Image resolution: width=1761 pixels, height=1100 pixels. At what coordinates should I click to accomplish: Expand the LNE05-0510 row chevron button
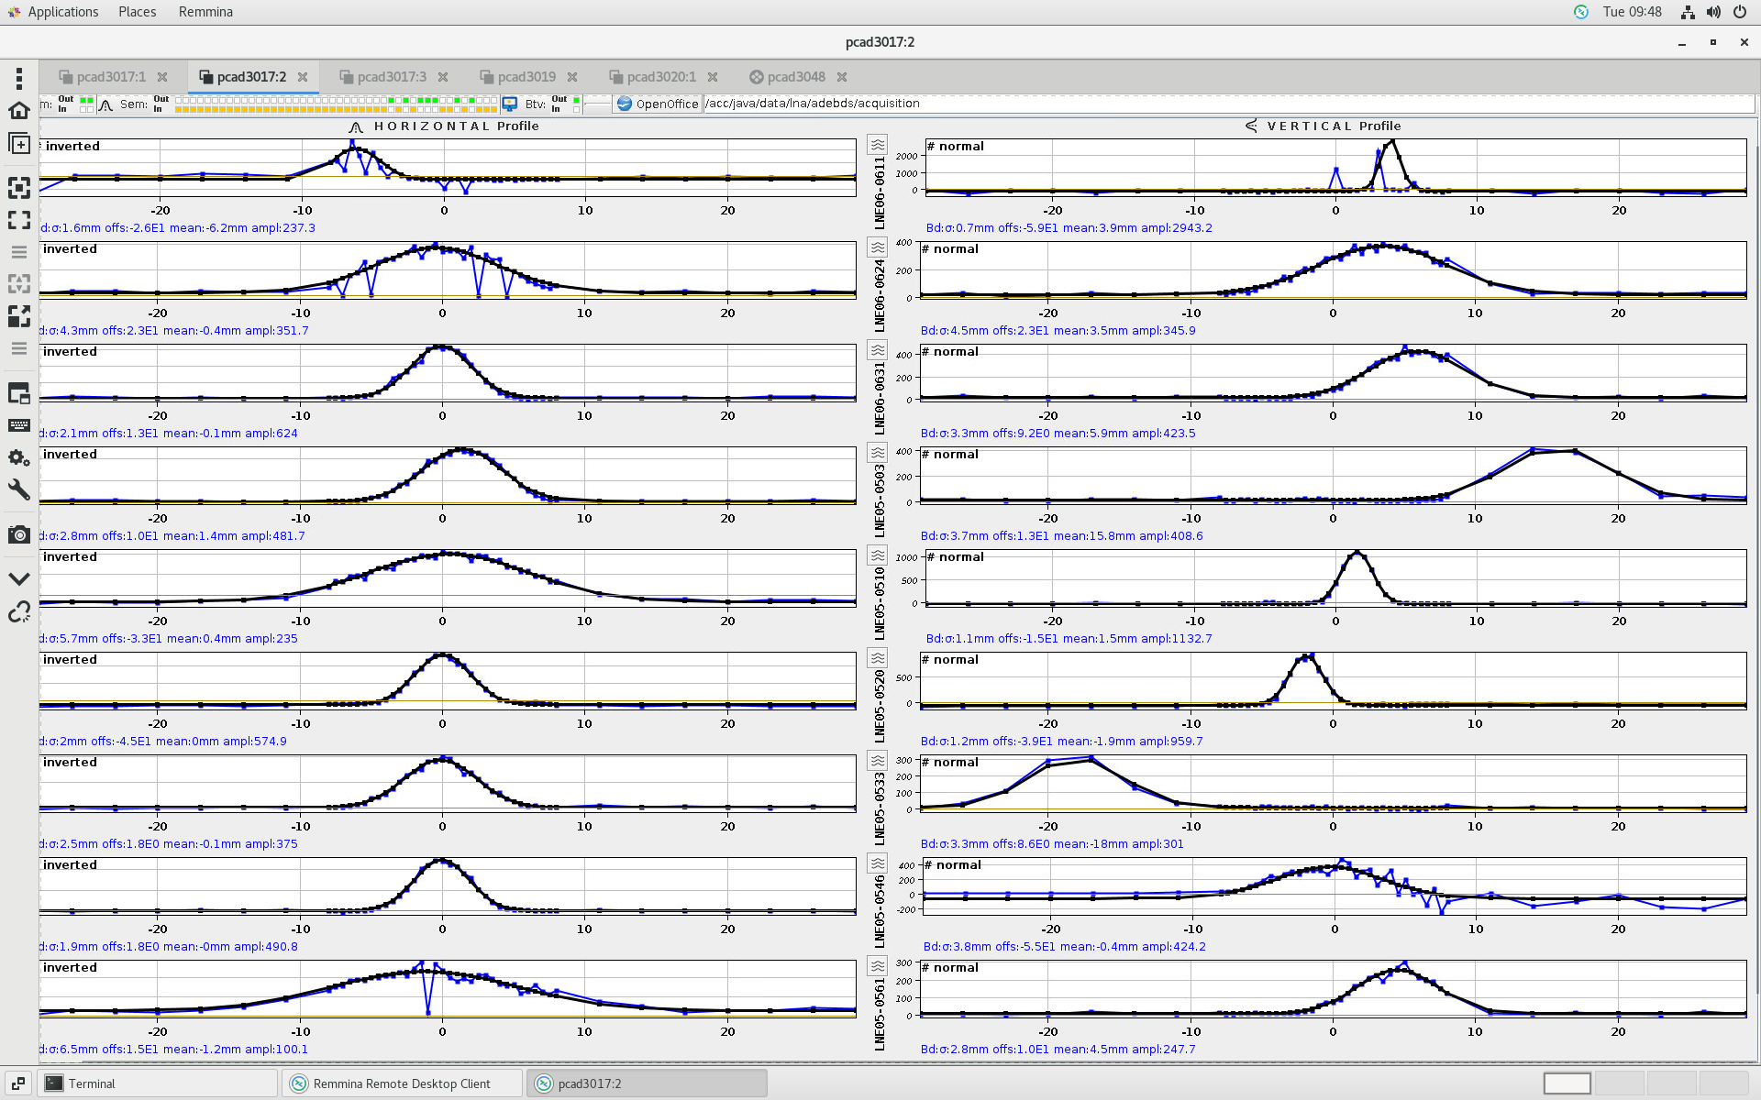878,555
